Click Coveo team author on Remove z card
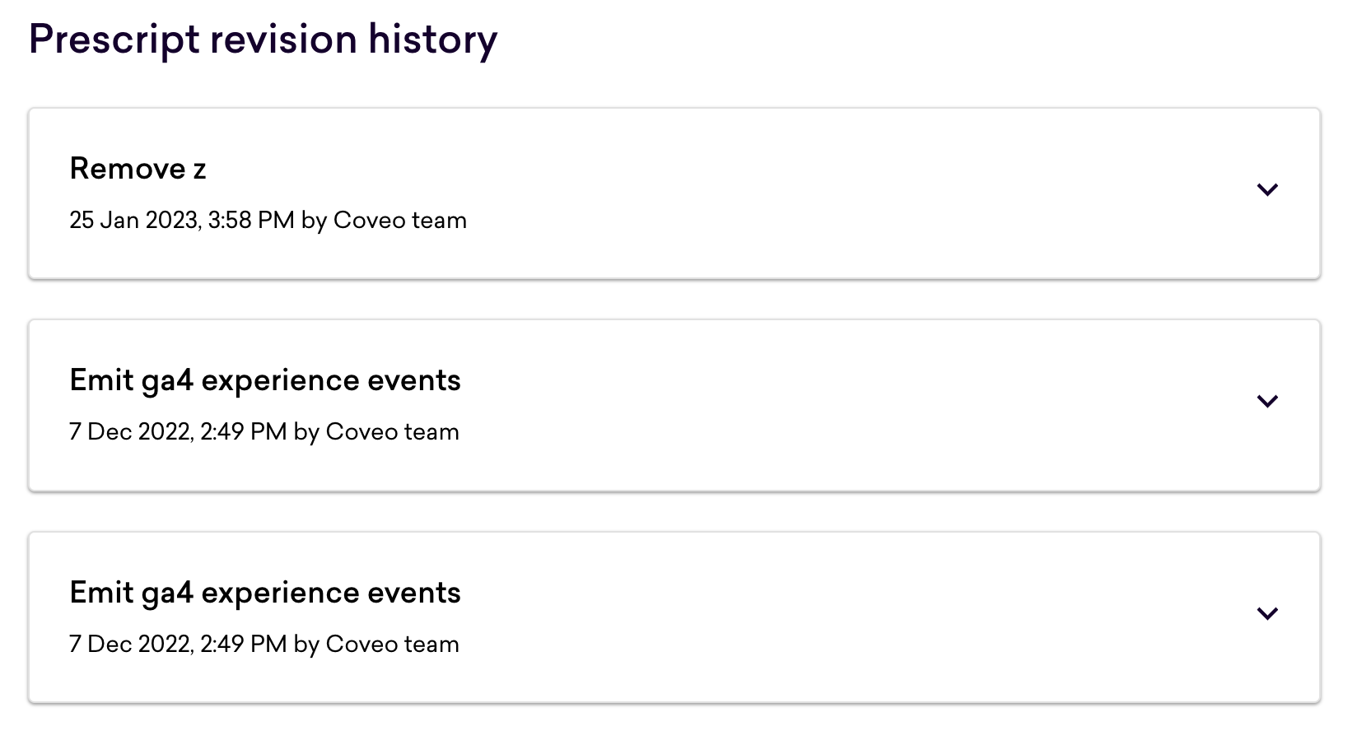1348x731 pixels. [399, 221]
